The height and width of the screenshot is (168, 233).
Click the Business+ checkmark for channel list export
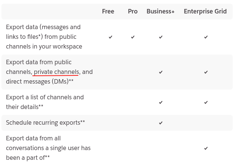coord(161,102)
